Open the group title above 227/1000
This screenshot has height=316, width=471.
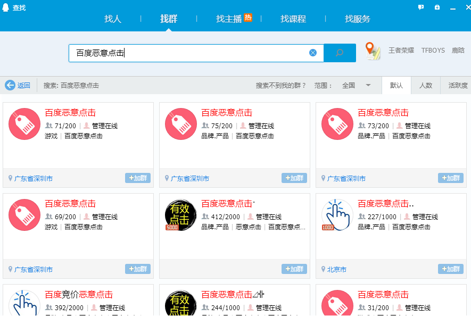point(386,204)
